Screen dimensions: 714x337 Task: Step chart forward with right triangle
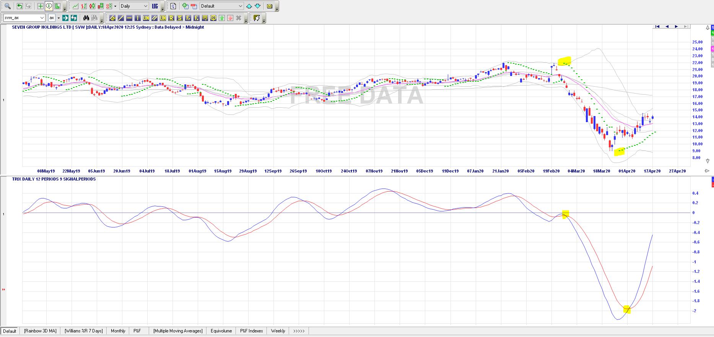coord(676,26)
